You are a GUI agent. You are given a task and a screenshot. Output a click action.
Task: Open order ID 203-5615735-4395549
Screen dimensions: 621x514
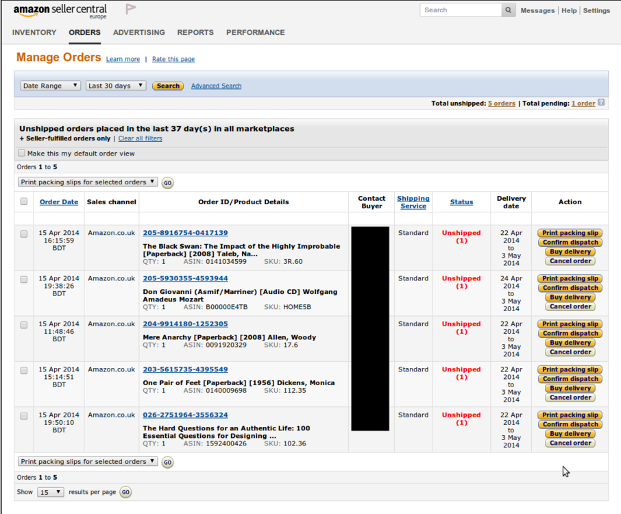point(185,369)
